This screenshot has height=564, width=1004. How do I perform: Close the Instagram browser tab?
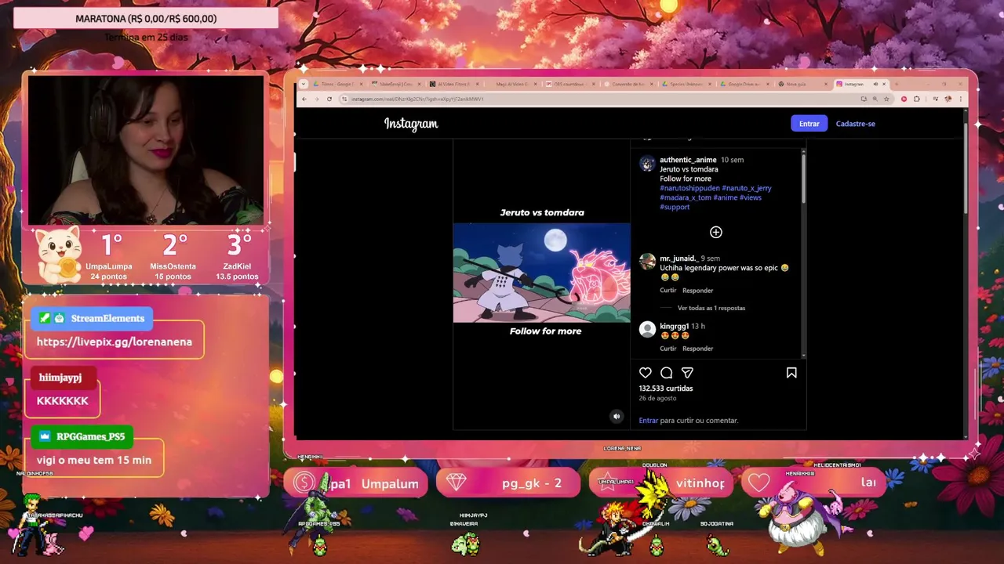(884, 84)
